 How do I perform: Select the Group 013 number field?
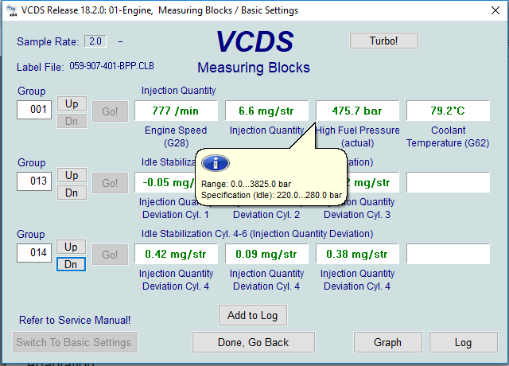click(x=34, y=181)
